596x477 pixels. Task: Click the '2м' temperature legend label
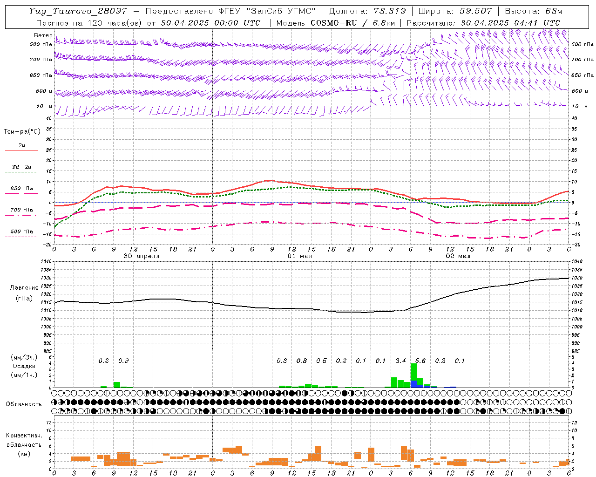[x=22, y=146]
